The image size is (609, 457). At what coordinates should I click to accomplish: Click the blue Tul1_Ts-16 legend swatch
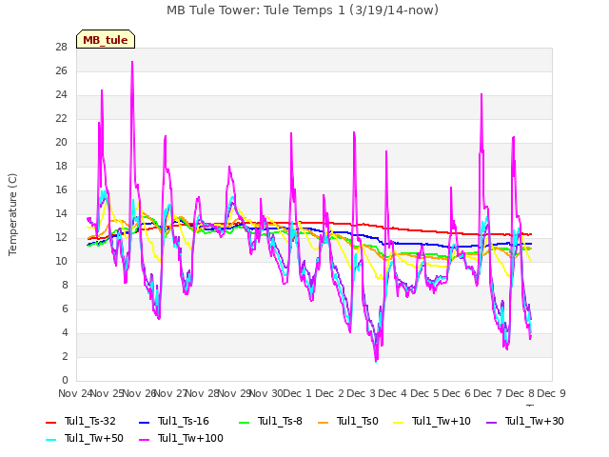coord(144,422)
